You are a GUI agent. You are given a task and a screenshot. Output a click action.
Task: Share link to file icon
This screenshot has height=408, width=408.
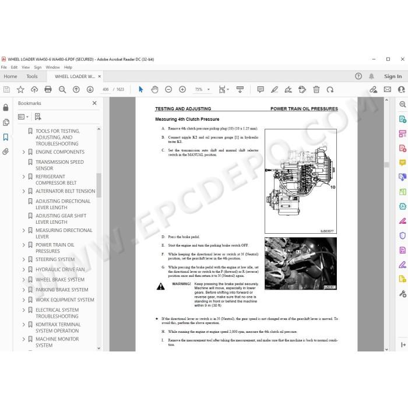[374, 90]
